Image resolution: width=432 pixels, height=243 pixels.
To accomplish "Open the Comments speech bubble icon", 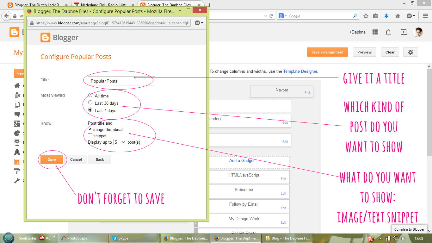I will (x=17, y=114).
